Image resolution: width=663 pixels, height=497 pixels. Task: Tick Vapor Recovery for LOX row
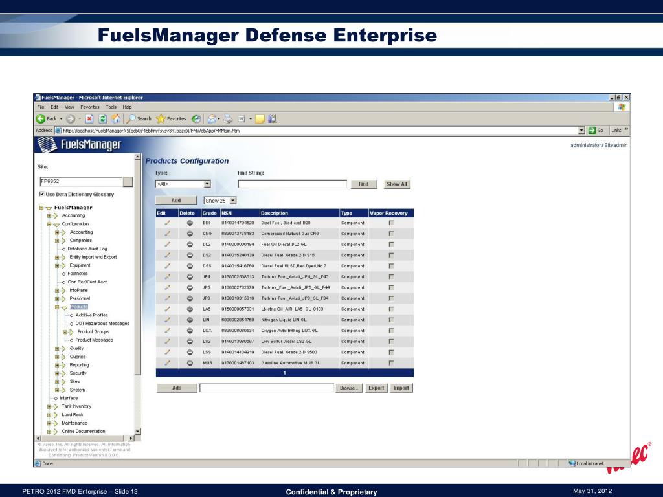[391, 331]
